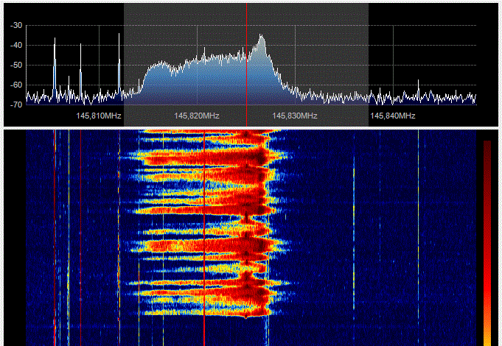Click the 145,820MHz frequency label
Screen dimensions: 502x346
point(197,116)
